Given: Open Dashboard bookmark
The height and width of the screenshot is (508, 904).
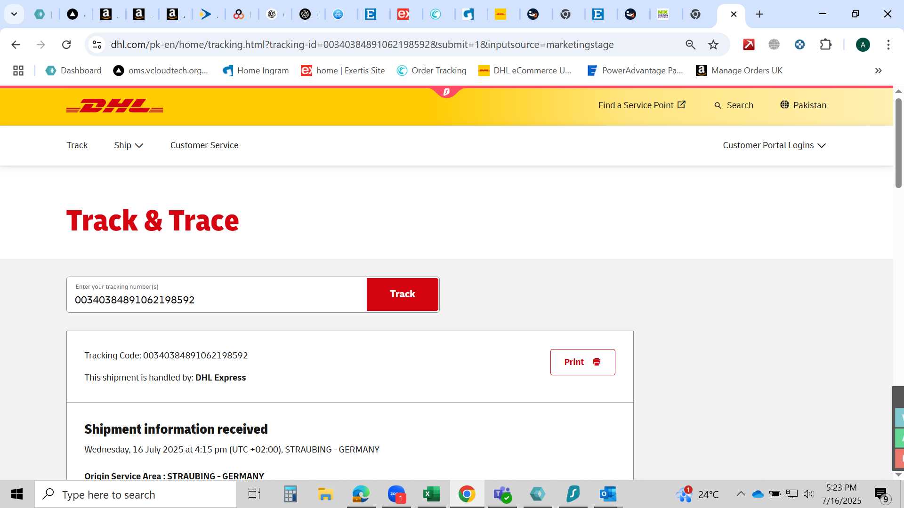Looking at the screenshot, I should [73, 71].
